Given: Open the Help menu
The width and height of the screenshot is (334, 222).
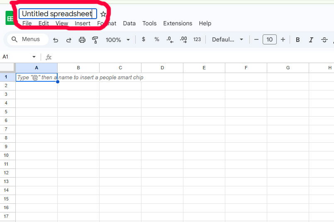Looking at the screenshot, I should pyautogui.click(x=205, y=23).
